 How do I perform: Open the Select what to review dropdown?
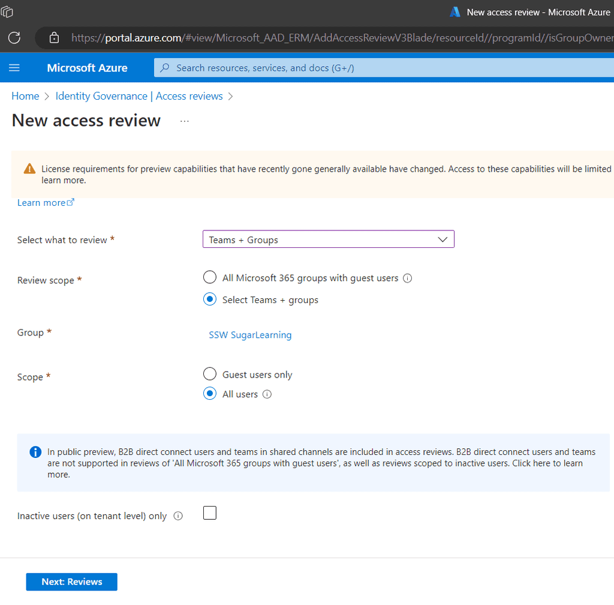[329, 239]
